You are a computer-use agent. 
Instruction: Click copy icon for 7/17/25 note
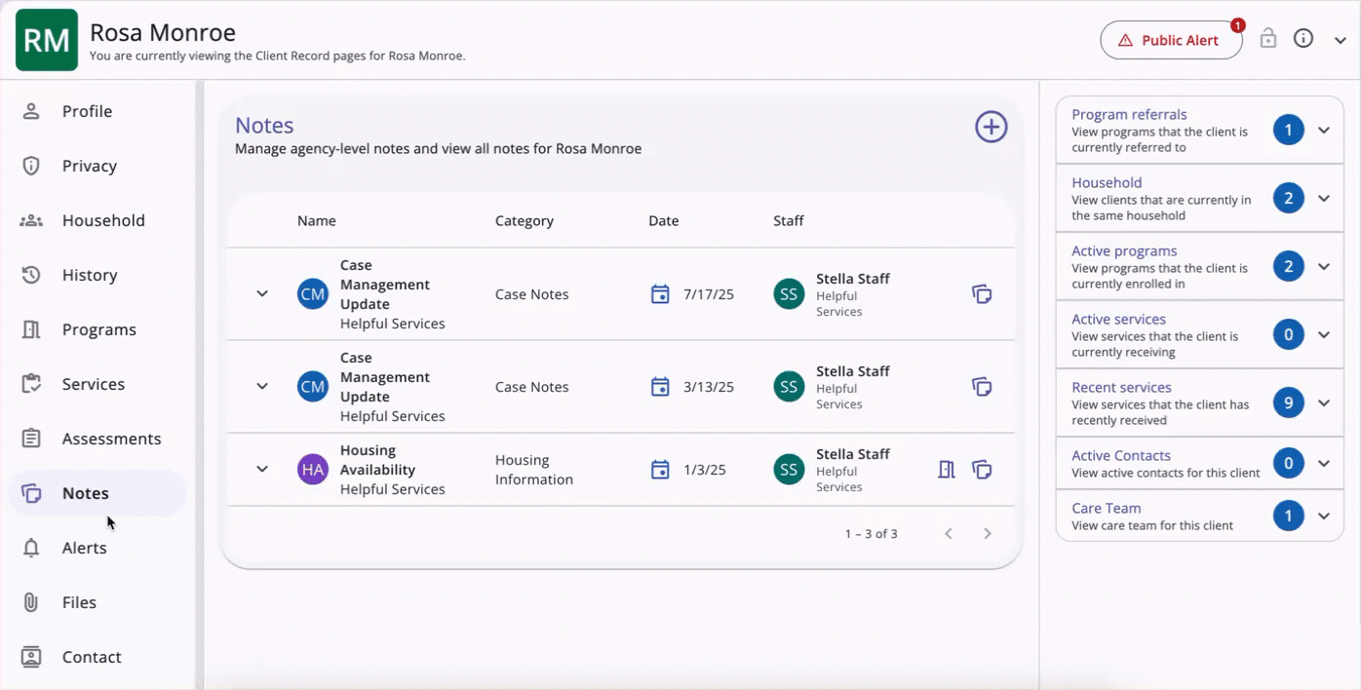pos(982,293)
